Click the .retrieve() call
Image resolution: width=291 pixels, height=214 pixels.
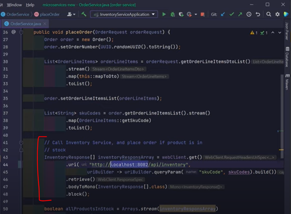(x=80, y=180)
